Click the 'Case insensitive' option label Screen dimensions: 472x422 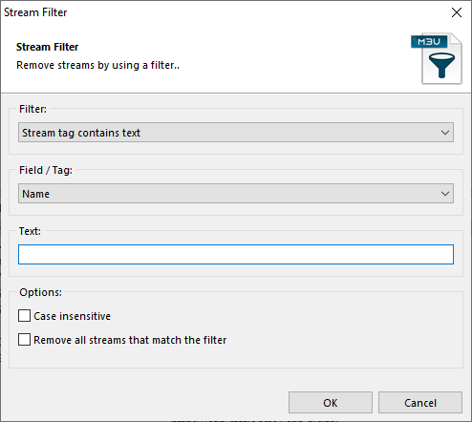coord(73,316)
